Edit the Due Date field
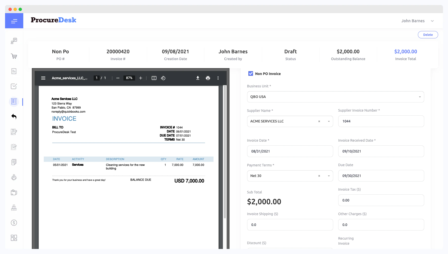 [381, 176]
